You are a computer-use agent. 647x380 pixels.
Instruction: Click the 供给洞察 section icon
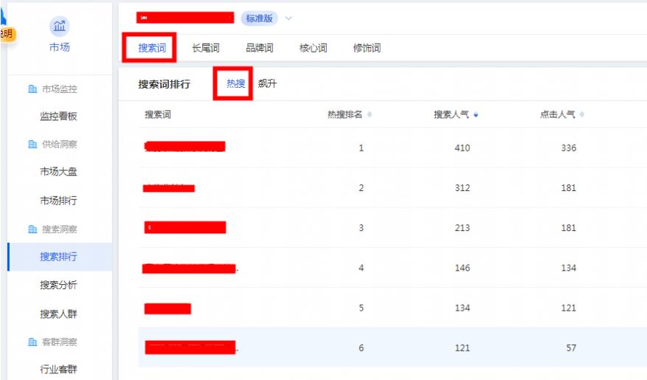point(32,144)
